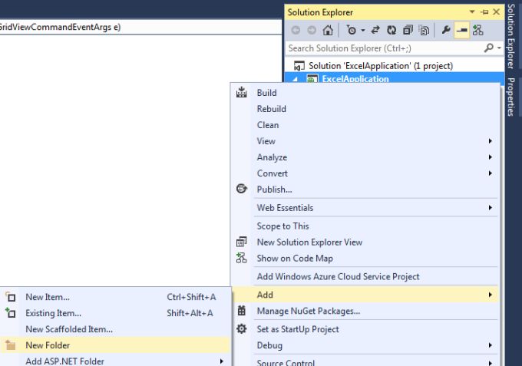Click the New Solution Explorer View icon
This screenshot has width=522, height=366.
[x=241, y=242]
